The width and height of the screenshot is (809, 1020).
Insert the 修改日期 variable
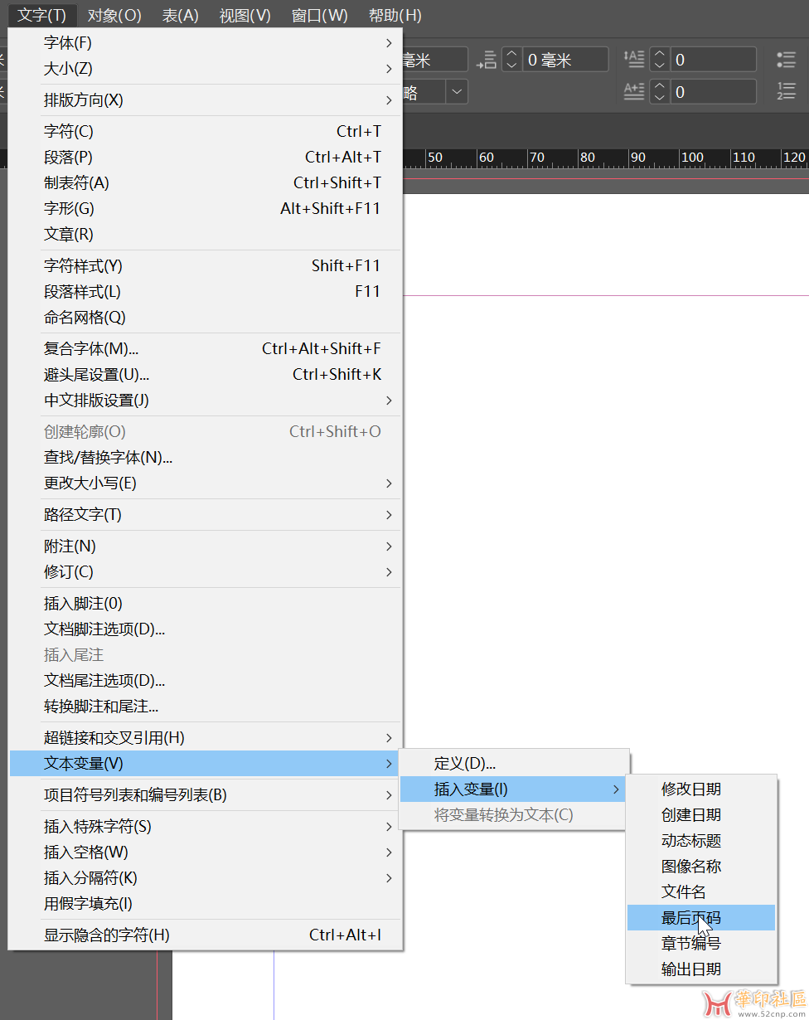pyautogui.click(x=701, y=789)
